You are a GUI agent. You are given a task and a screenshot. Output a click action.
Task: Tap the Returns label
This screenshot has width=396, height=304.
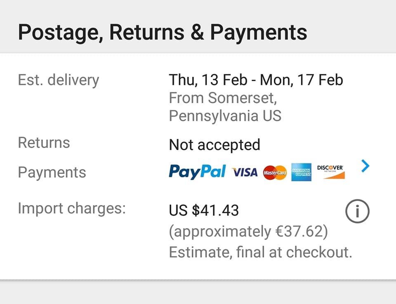tap(44, 143)
